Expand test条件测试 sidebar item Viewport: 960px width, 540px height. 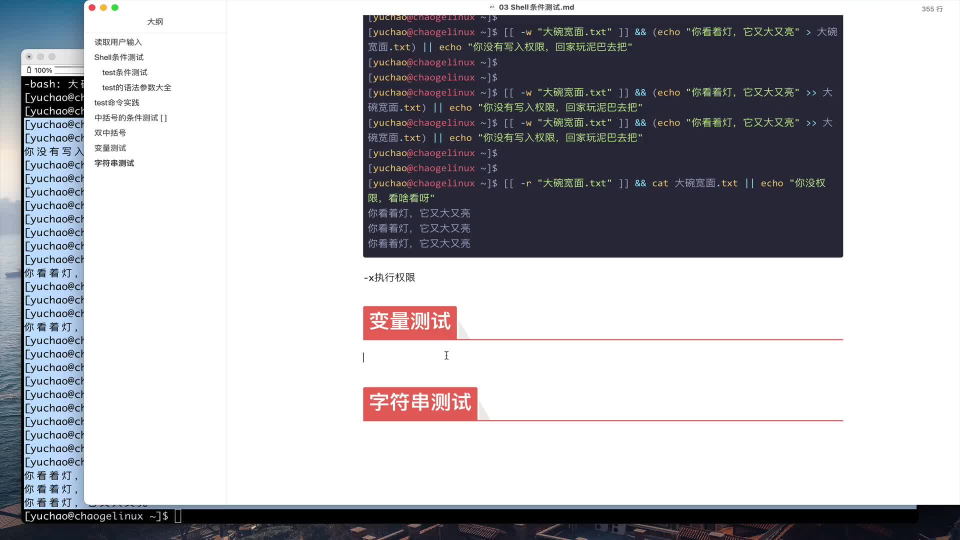click(125, 72)
